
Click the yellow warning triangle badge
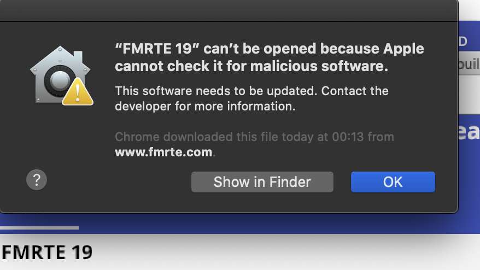pyautogui.click(x=78, y=92)
